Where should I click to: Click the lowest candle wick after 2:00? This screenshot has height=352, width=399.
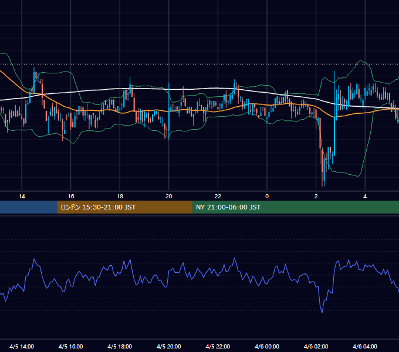coord(322,168)
